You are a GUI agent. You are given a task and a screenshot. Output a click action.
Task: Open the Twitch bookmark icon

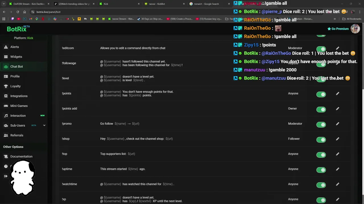click(13, 19)
